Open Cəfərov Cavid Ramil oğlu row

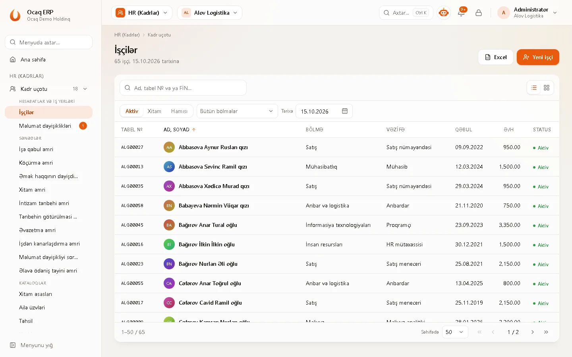coord(337,303)
